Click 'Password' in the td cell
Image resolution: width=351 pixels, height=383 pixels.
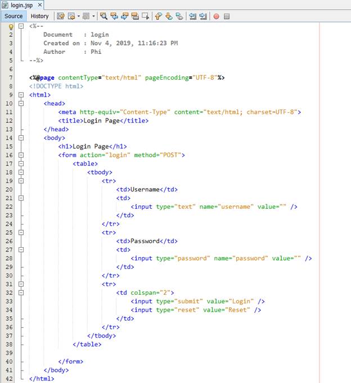(145, 241)
